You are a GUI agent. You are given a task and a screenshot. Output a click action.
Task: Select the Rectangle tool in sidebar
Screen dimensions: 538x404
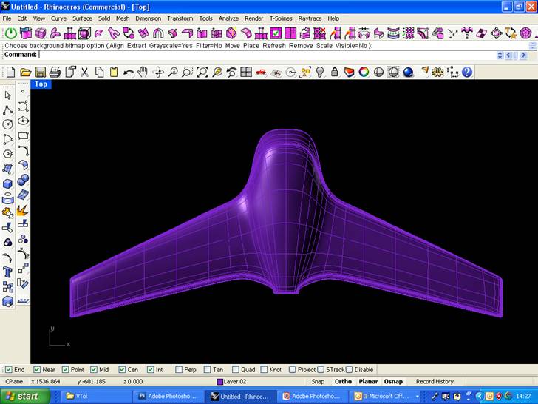[x=23, y=135]
